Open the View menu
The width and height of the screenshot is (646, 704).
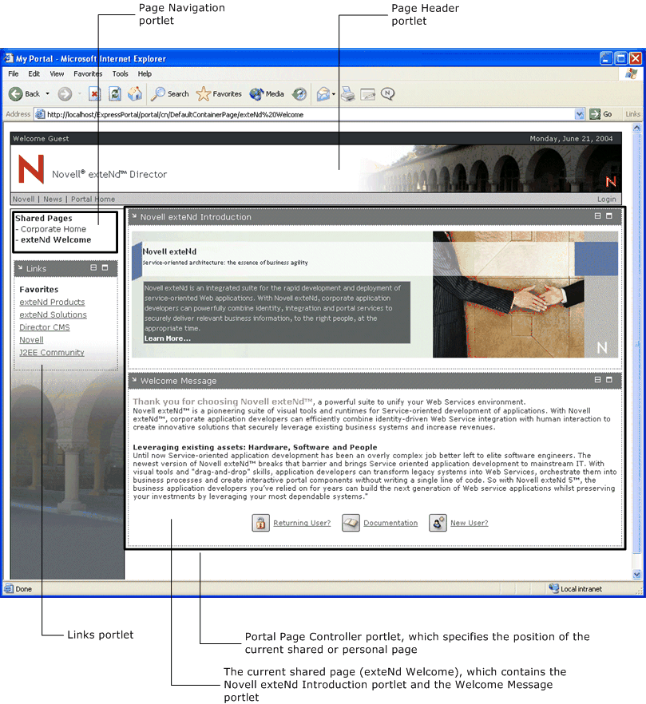(x=57, y=73)
